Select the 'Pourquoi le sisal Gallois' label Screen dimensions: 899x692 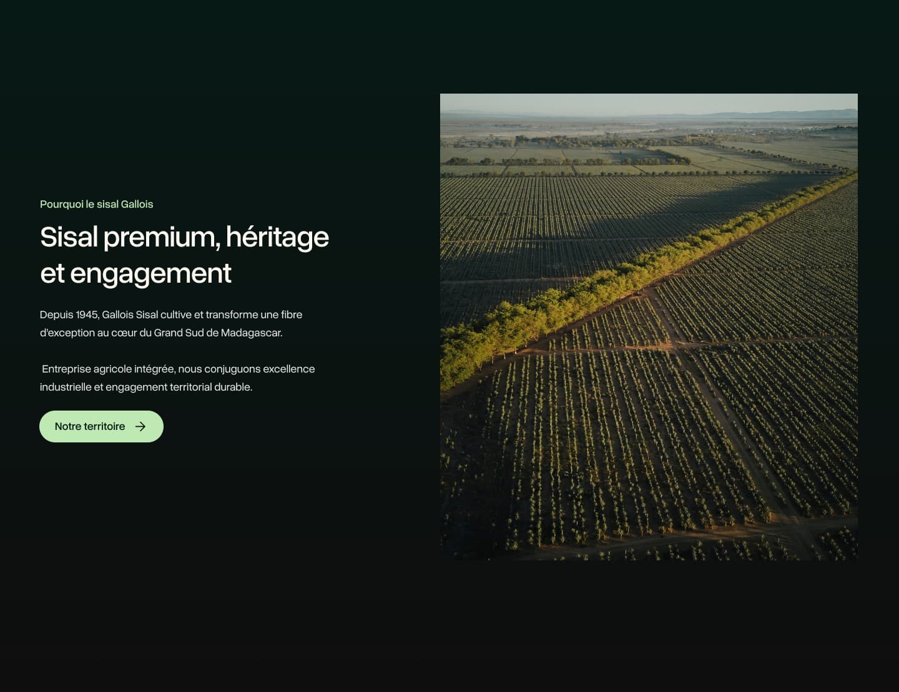click(96, 204)
